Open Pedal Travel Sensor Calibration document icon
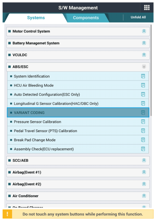This screenshot has width=156, height=221. coord(143,131)
